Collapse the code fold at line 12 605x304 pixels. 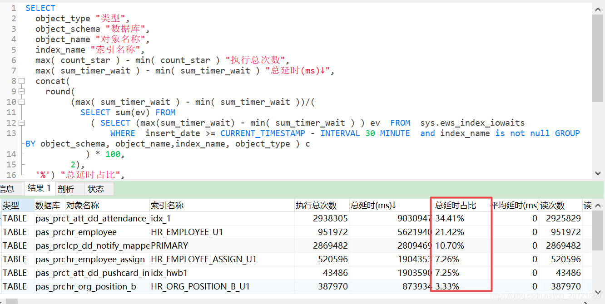point(21,123)
